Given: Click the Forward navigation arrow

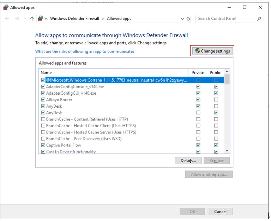Looking at the screenshot, I should click(17, 18).
